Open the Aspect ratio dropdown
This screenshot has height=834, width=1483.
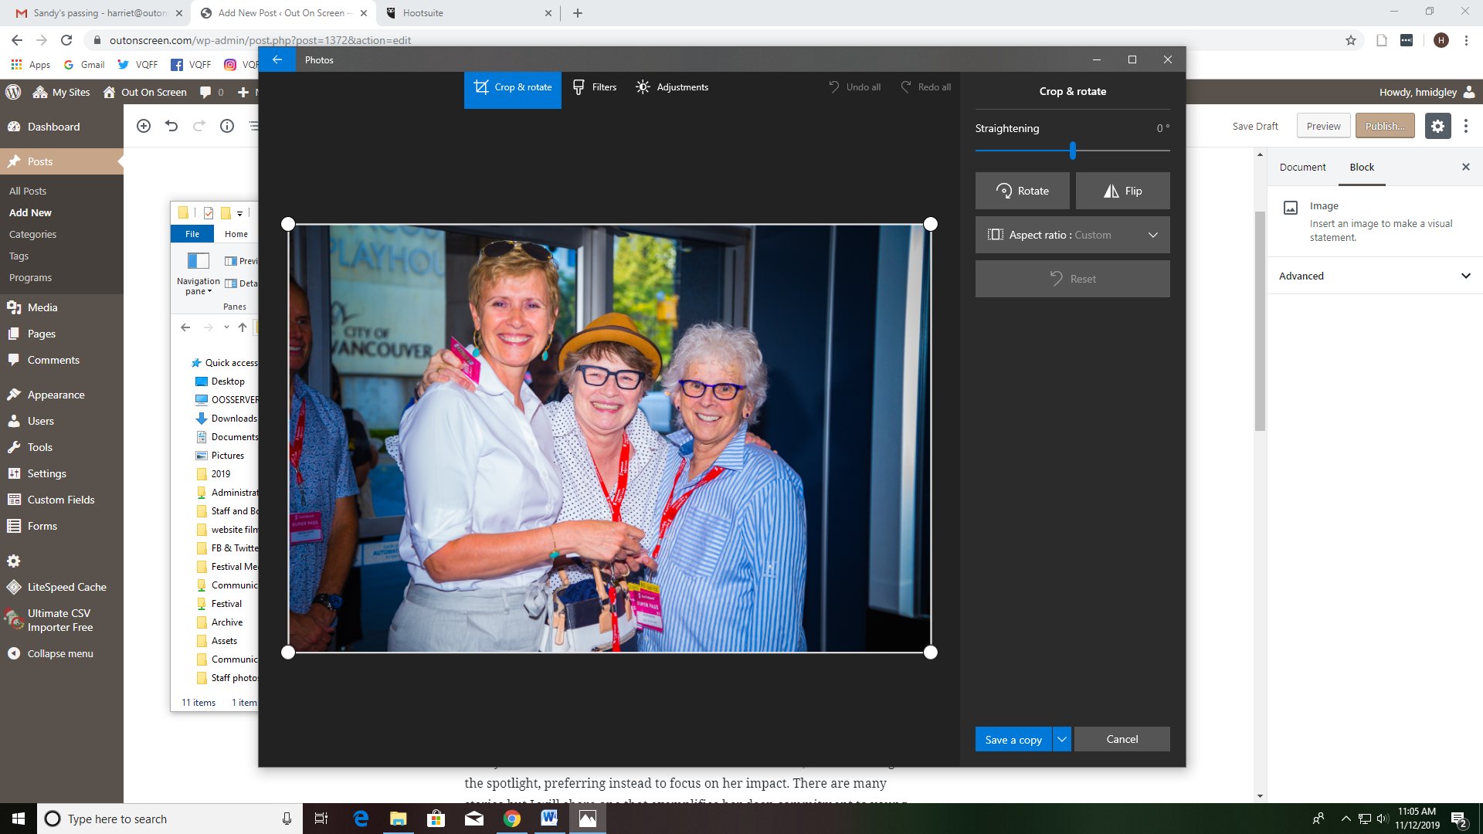click(x=1072, y=235)
